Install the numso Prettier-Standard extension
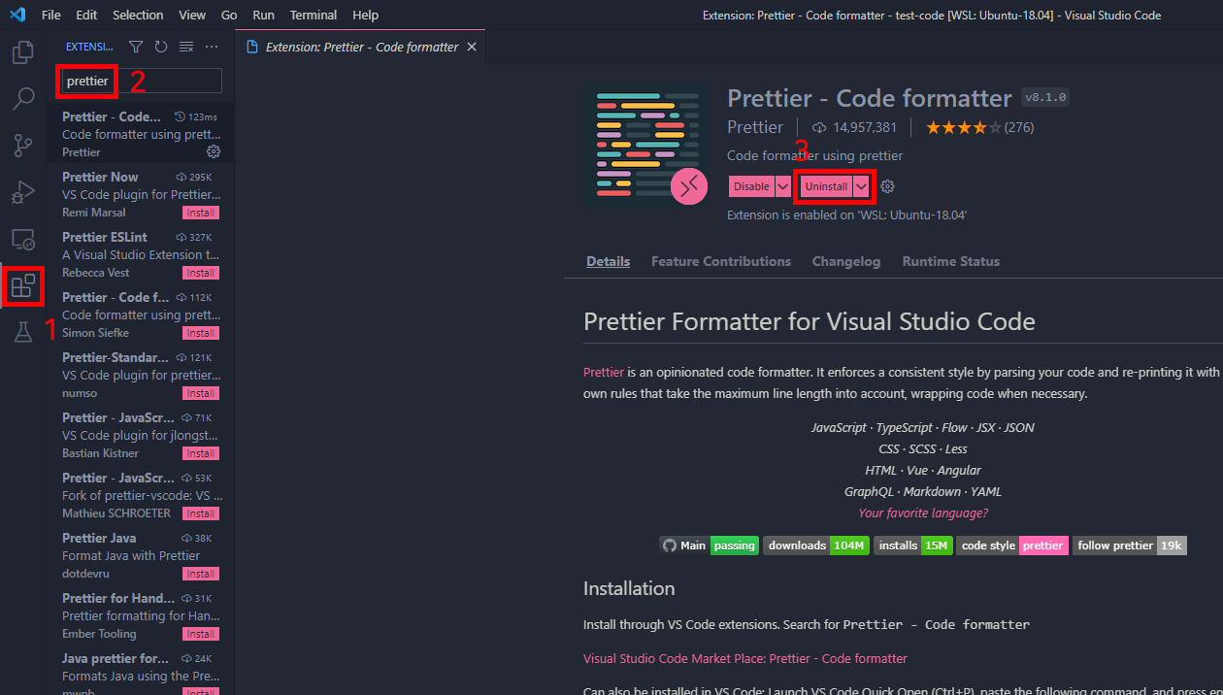 point(201,393)
